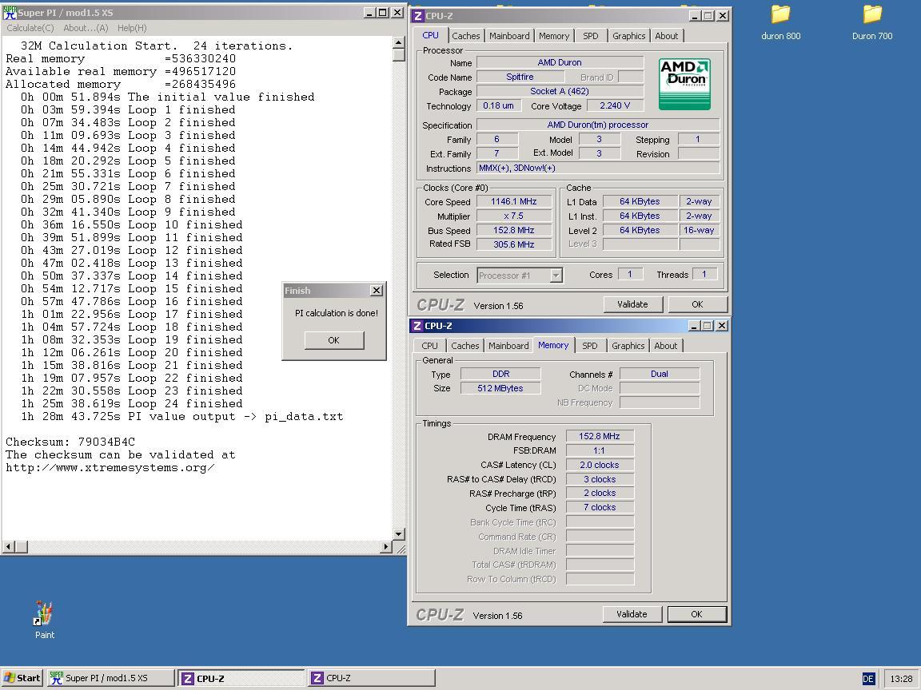Click the CPU-Z CPU window title icon

click(417, 16)
